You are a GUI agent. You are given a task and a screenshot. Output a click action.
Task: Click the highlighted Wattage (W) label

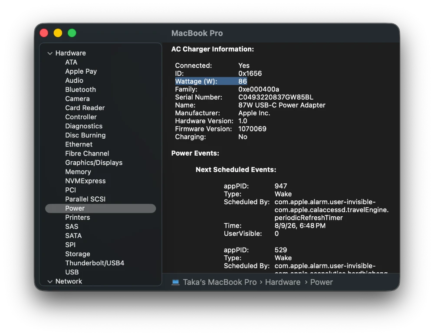pos(196,82)
